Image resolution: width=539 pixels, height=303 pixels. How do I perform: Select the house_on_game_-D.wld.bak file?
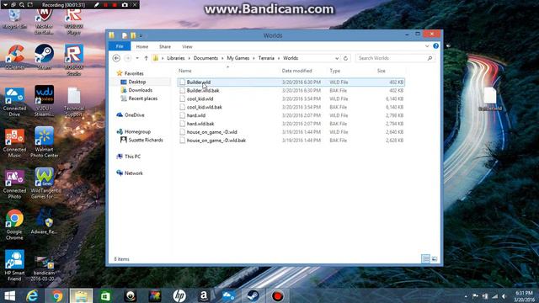(x=291, y=141)
